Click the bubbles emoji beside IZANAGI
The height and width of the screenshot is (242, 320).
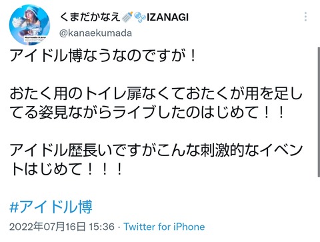[x=140, y=17]
